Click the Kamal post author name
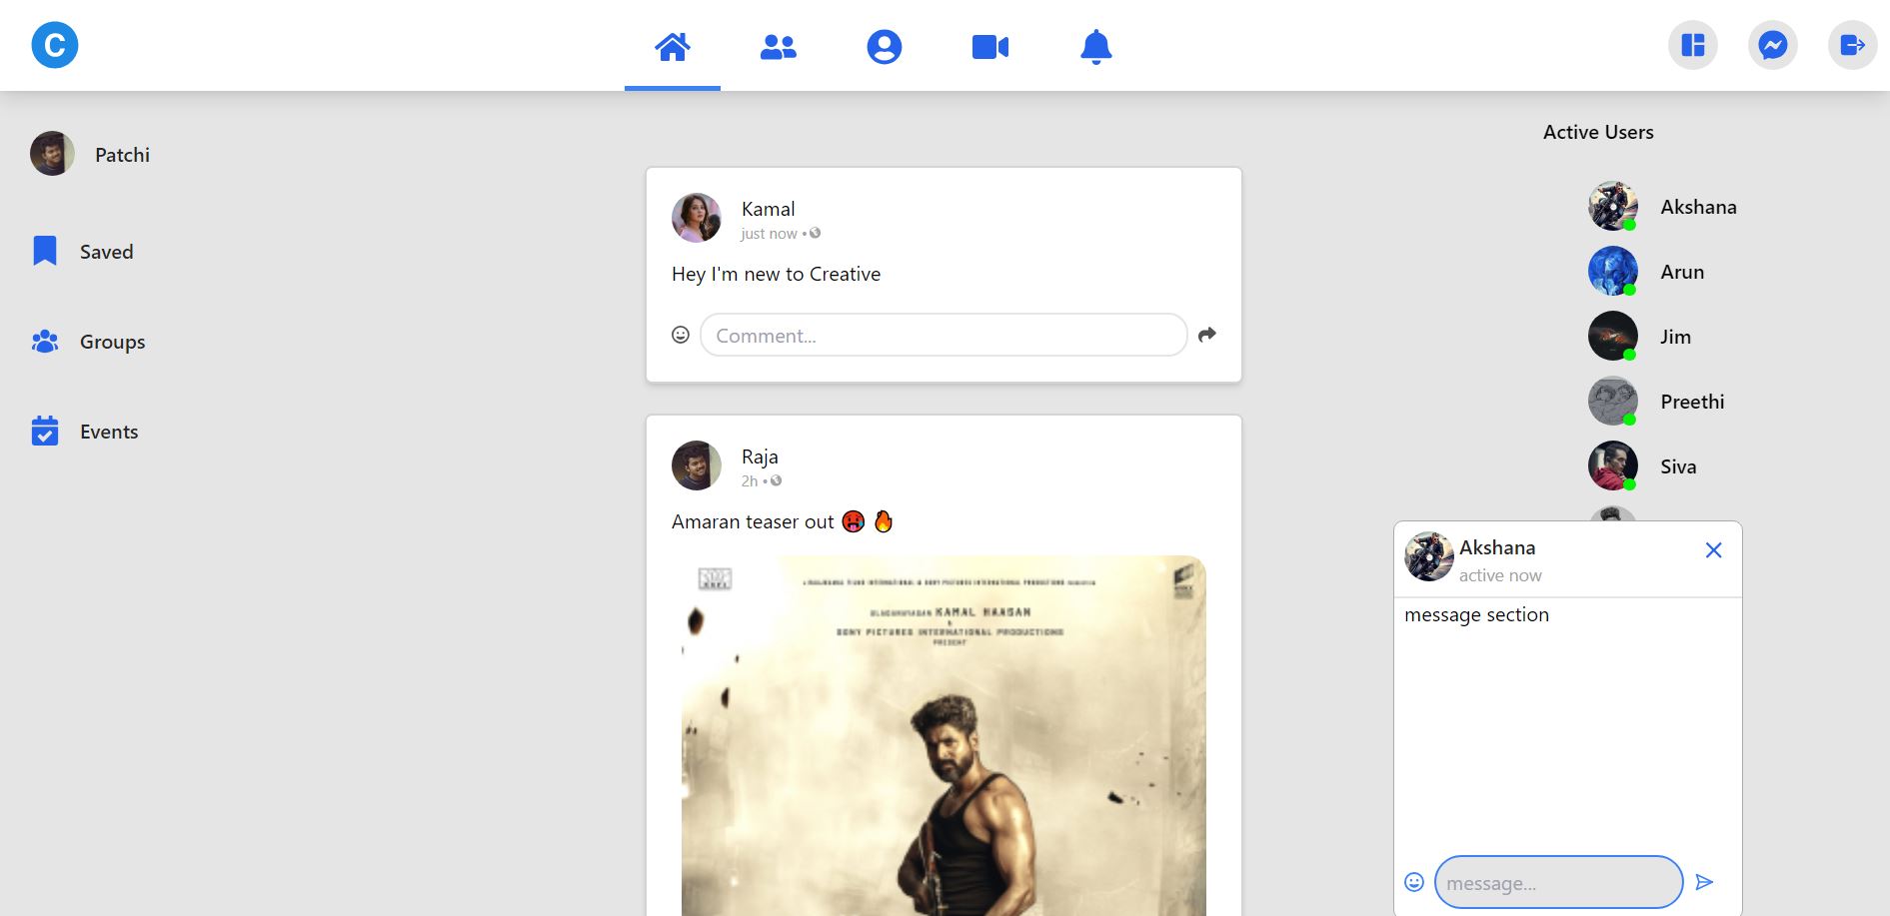The width and height of the screenshot is (1890, 916). click(x=769, y=209)
